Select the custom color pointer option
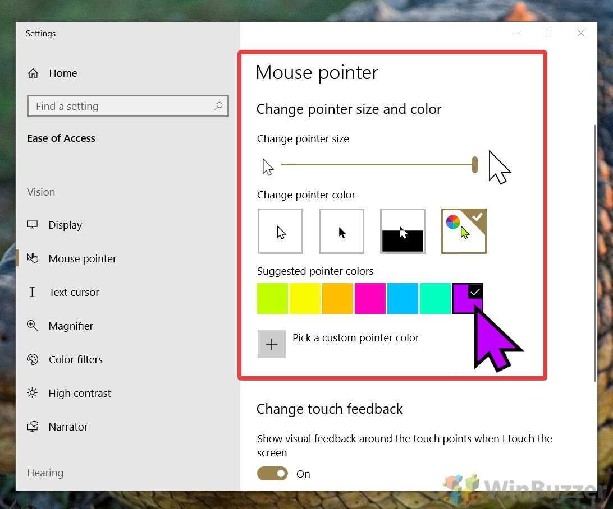 point(464,232)
